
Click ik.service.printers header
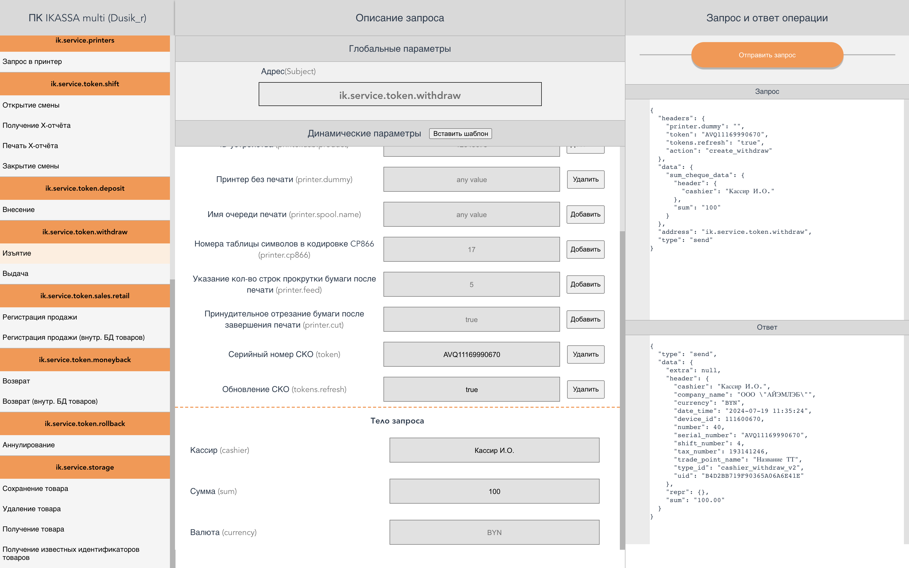pos(85,41)
